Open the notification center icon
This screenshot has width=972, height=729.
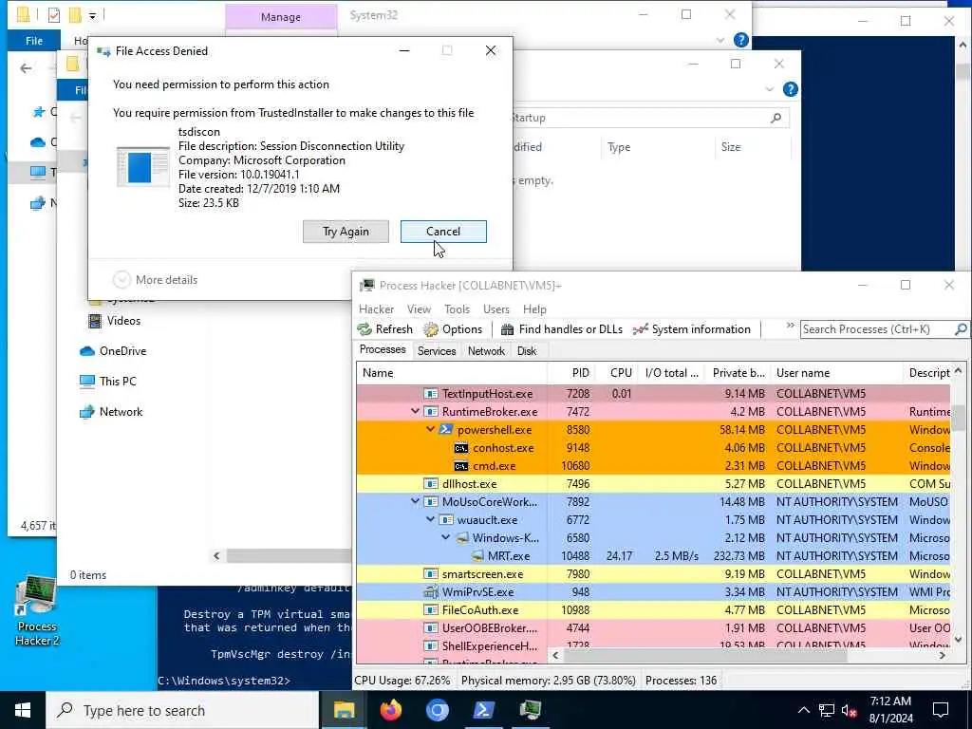(941, 710)
